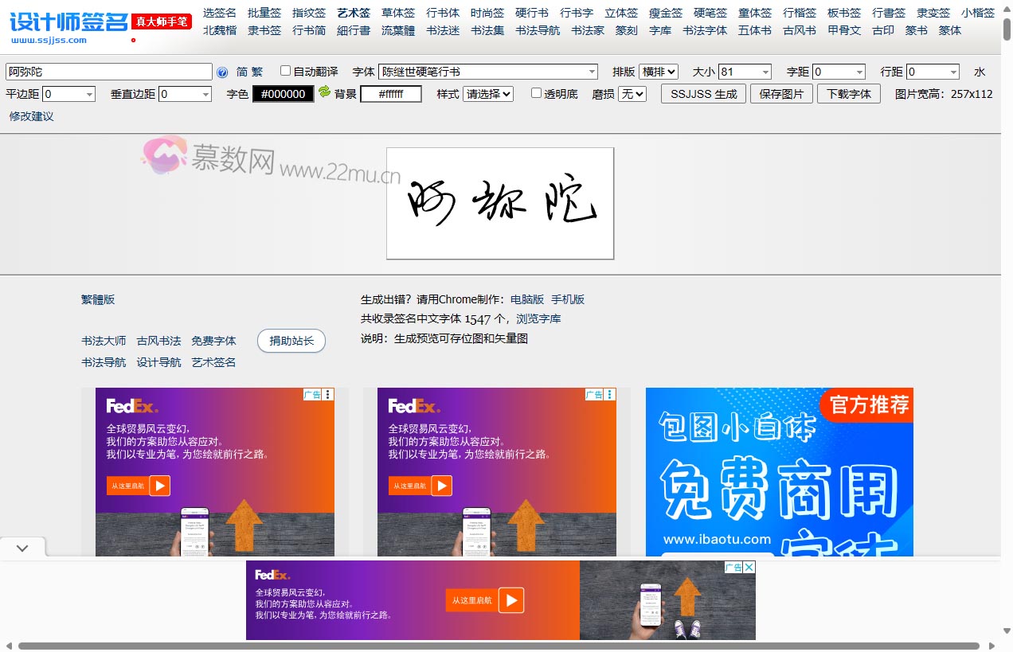
Task: Open the 磨损 wear-level dropdown
Action: click(632, 96)
